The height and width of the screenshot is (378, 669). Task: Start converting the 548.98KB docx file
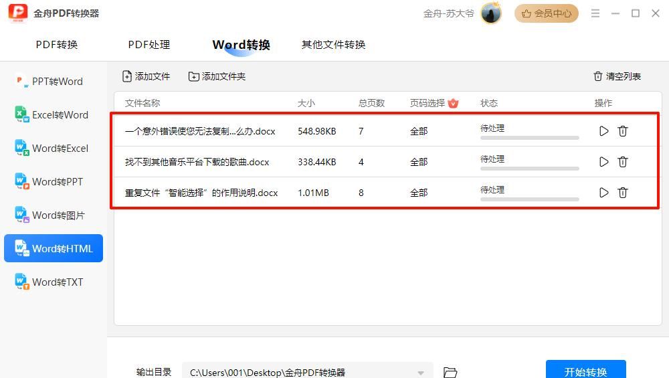(x=603, y=131)
